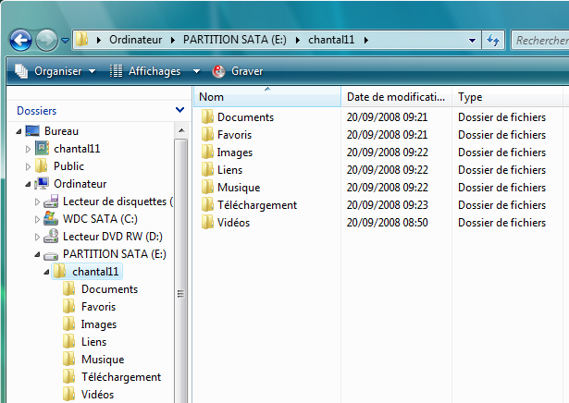Screen dimensions: 569x403
Task: Sort by the Nom column header
Action: [x=267, y=97]
